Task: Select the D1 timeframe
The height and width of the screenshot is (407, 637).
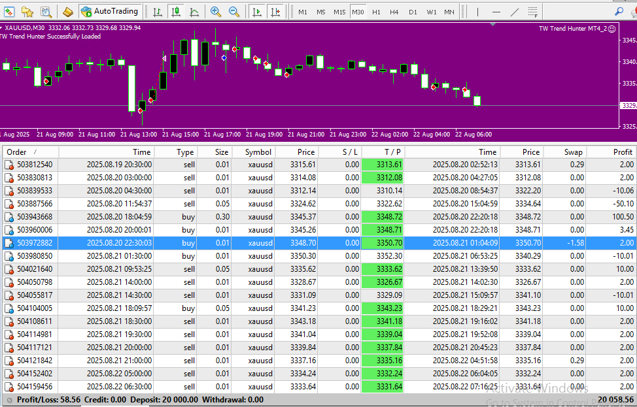Action: [x=413, y=12]
